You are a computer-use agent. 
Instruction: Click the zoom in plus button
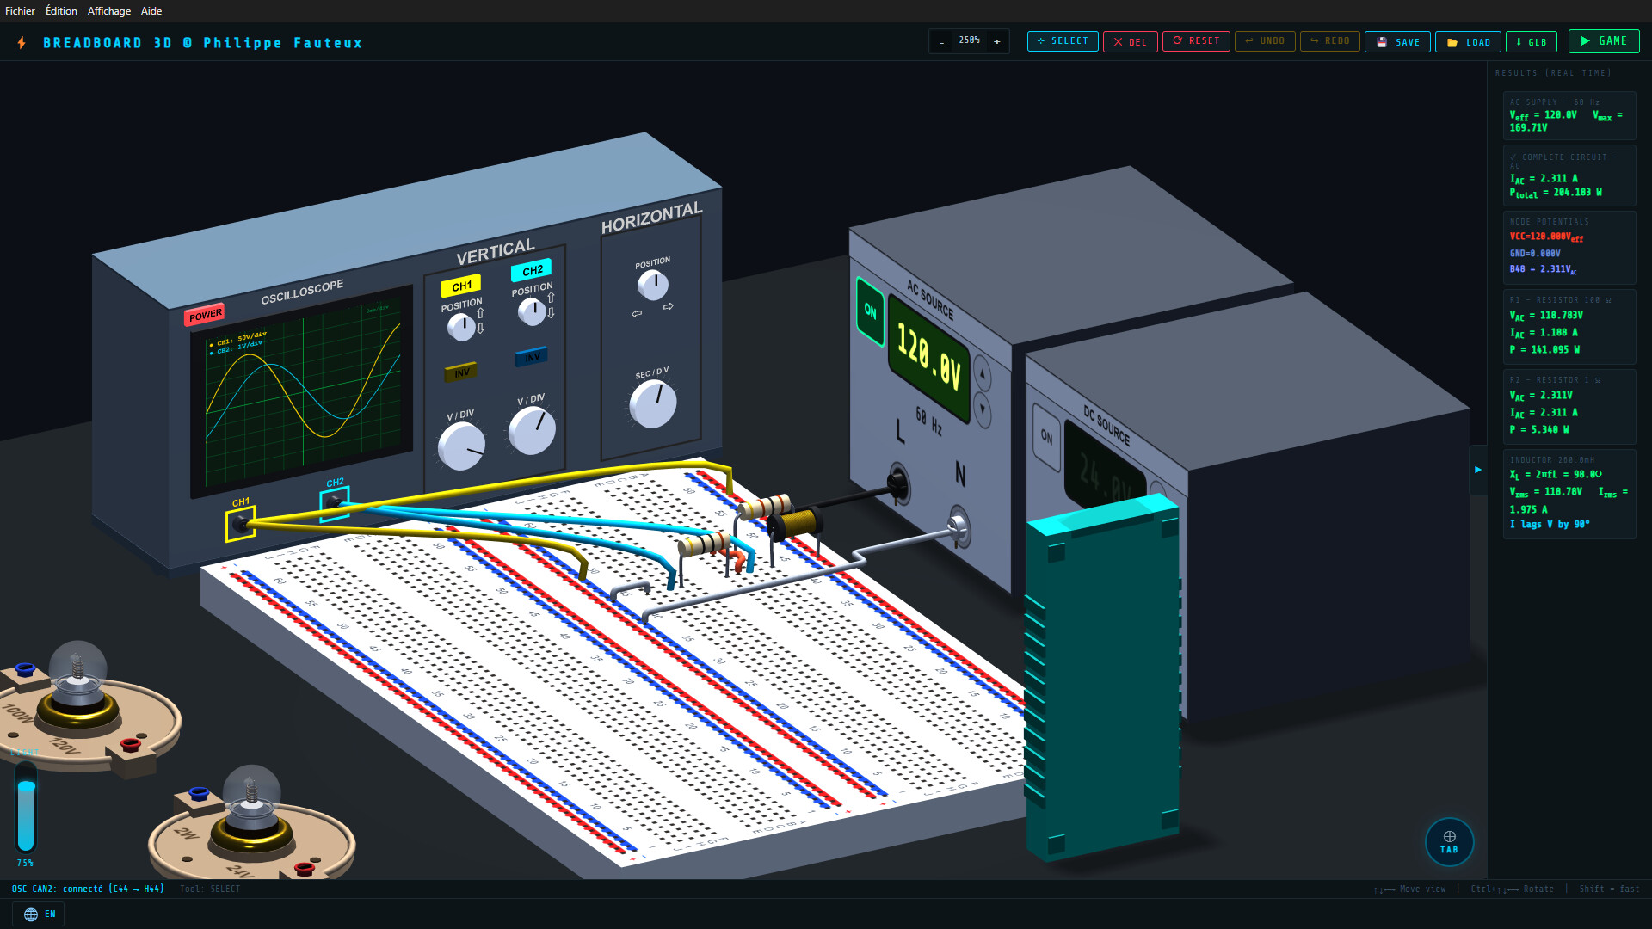pyautogui.click(x=996, y=41)
